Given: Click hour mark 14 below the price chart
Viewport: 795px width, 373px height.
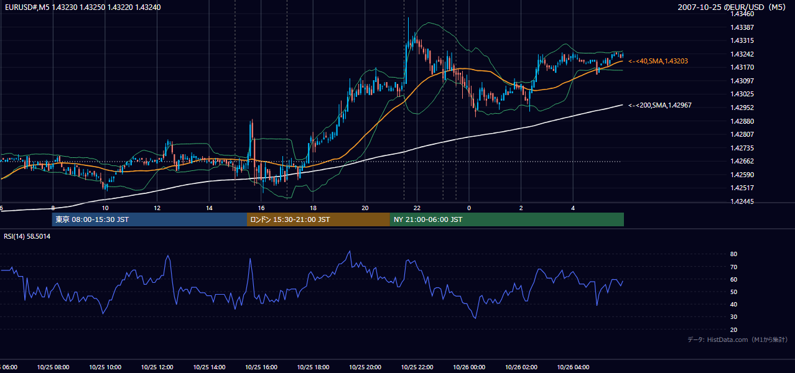Looking at the screenshot, I should (x=209, y=208).
